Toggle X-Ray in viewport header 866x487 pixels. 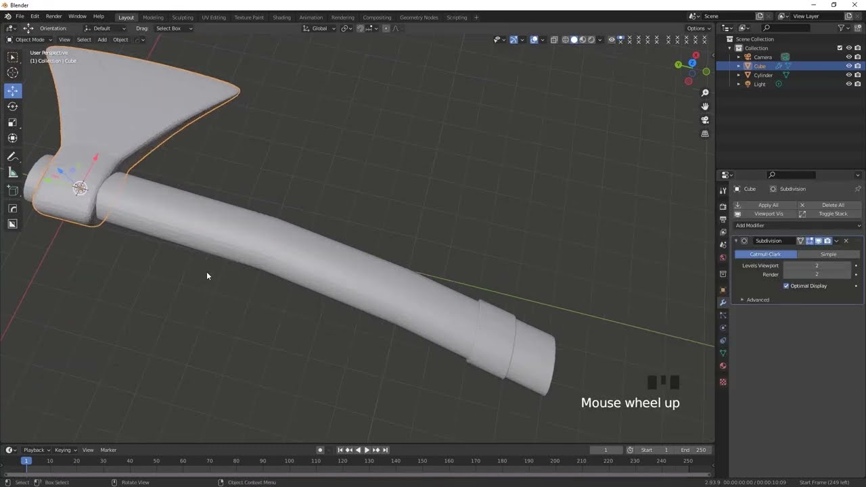click(x=553, y=40)
